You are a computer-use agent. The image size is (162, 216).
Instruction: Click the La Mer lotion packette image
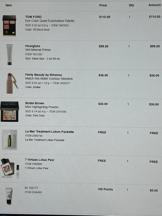click(x=9, y=140)
